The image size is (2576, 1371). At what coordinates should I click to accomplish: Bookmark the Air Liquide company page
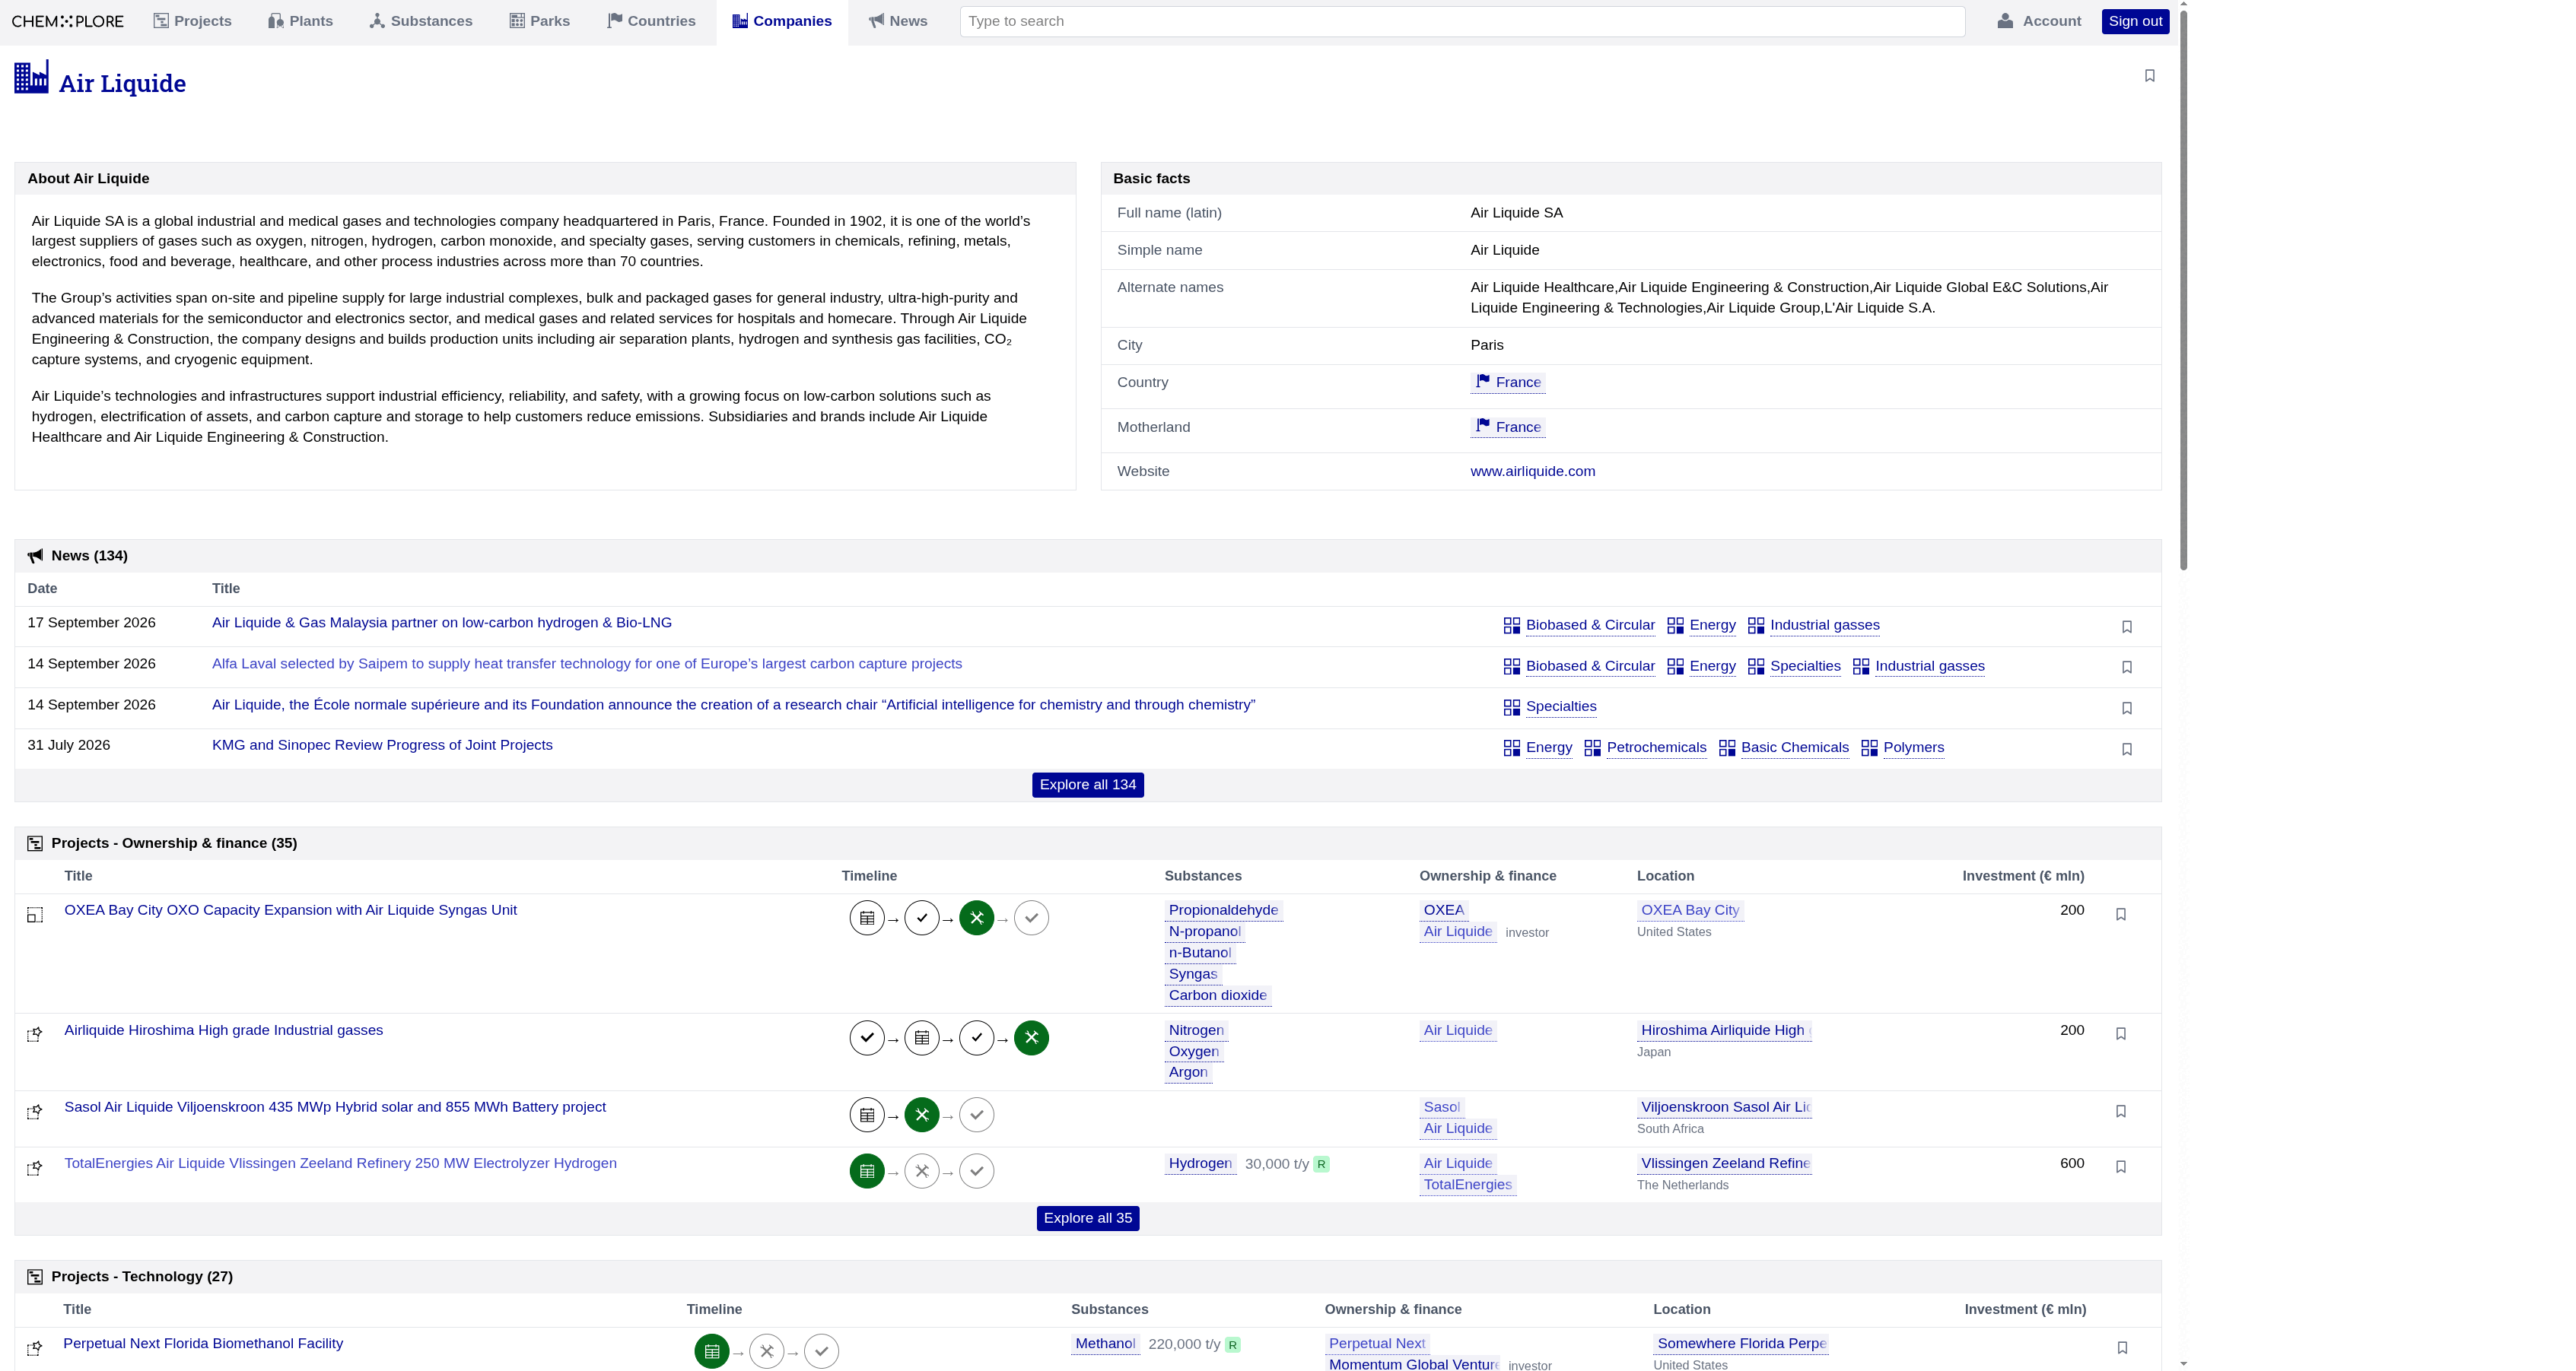[x=2149, y=76]
